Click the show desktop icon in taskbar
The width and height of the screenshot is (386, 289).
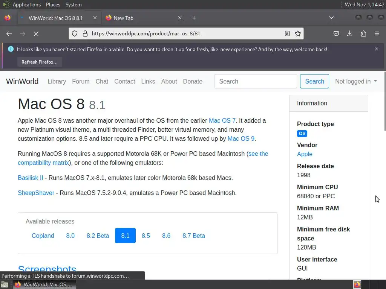click(5, 284)
